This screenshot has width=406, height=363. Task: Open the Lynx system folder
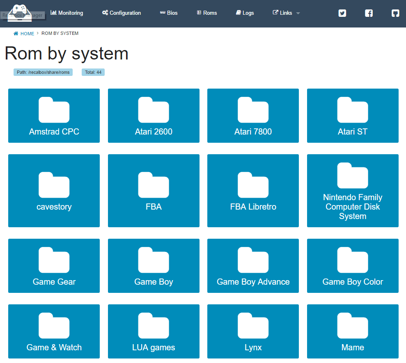click(x=253, y=331)
